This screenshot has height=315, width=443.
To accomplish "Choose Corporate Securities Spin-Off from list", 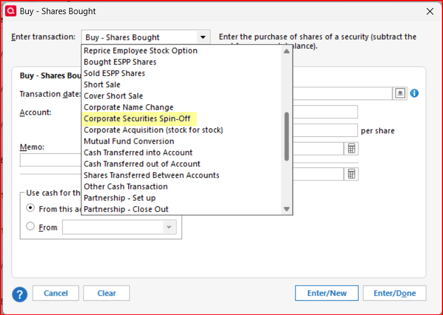I will point(137,119).
